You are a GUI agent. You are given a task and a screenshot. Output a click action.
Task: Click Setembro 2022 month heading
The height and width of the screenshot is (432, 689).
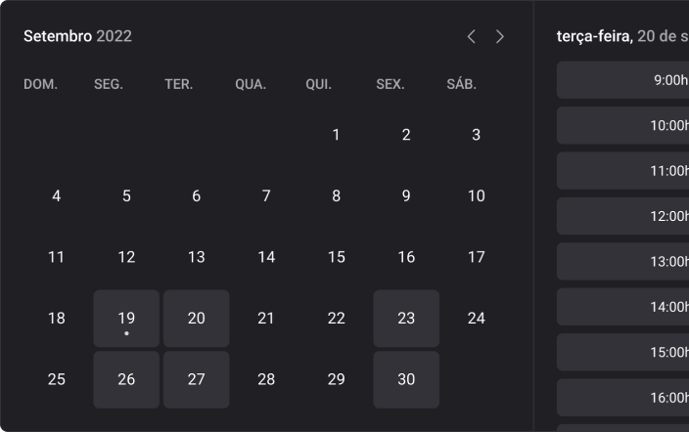77,36
